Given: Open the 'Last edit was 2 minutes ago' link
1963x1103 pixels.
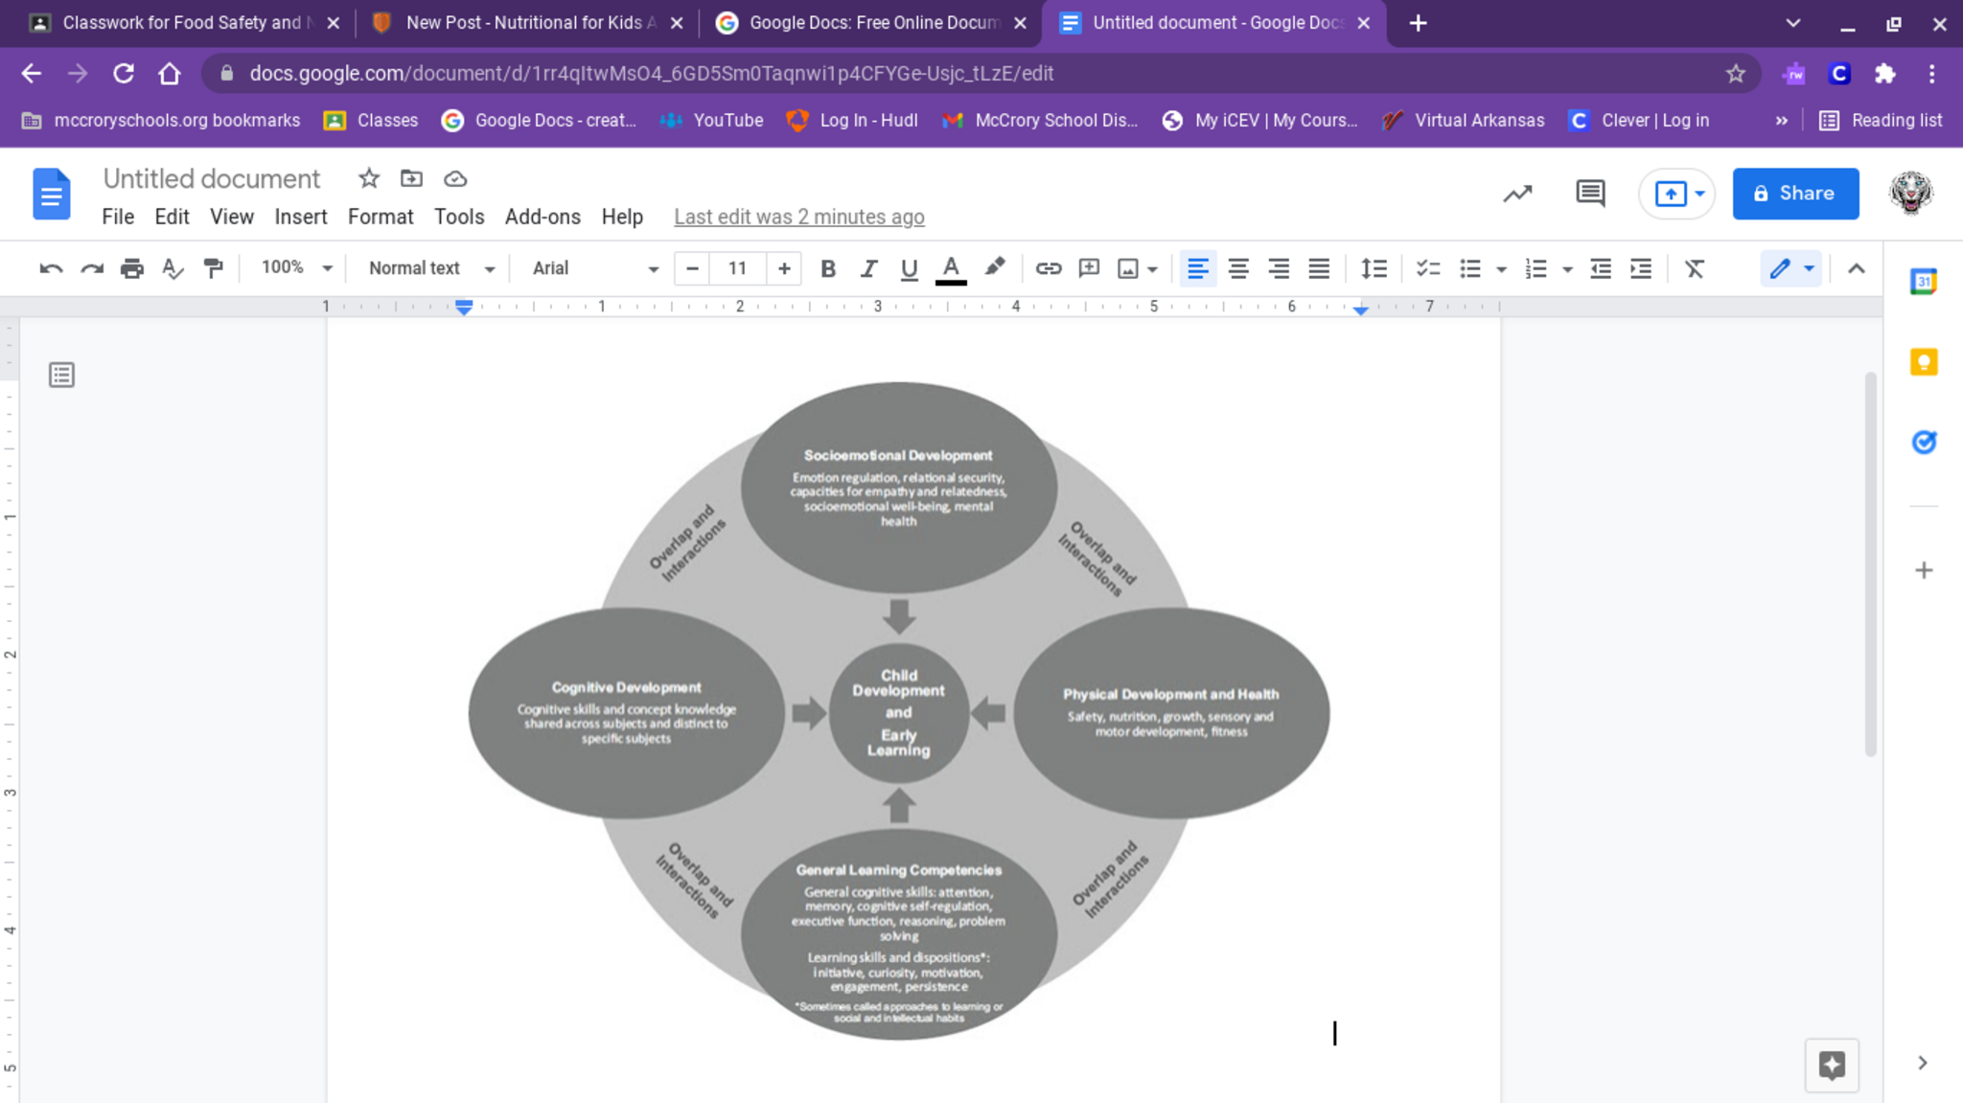Looking at the screenshot, I should pos(798,217).
